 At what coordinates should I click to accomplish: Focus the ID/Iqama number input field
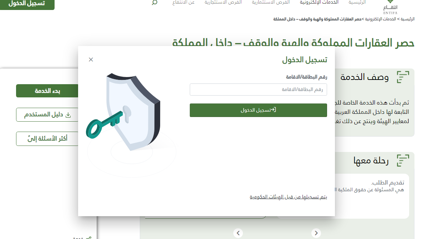pos(258,90)
